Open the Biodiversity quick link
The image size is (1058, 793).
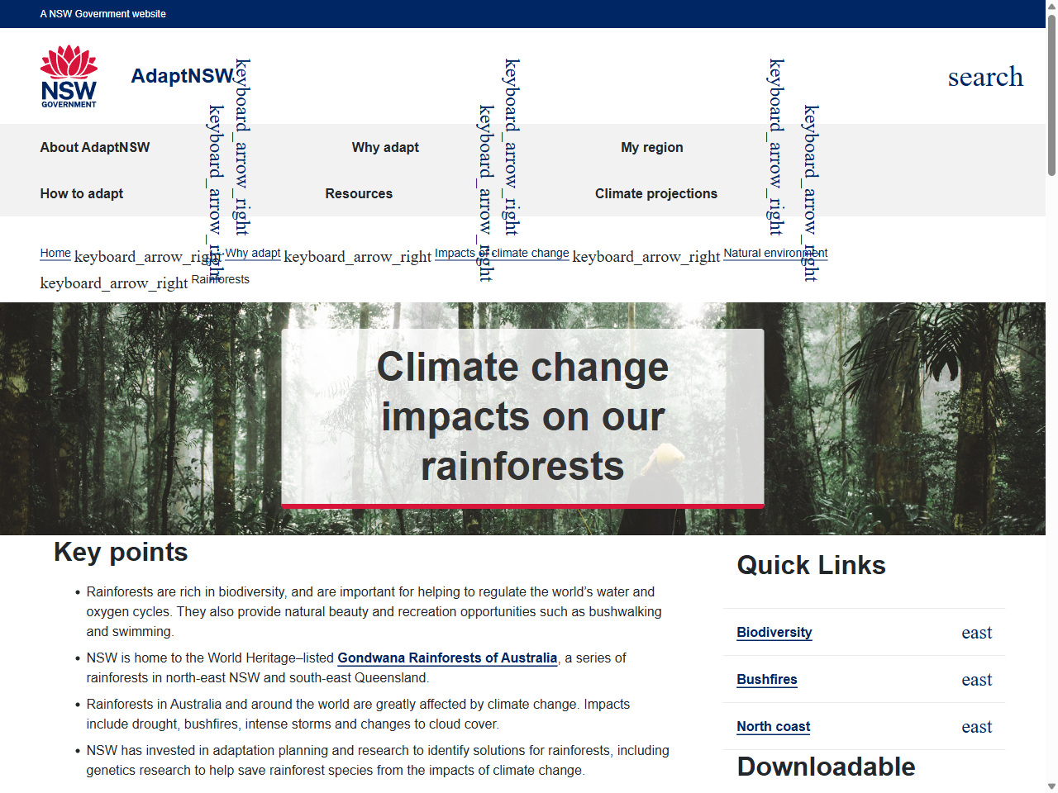(x=774, y=632)
